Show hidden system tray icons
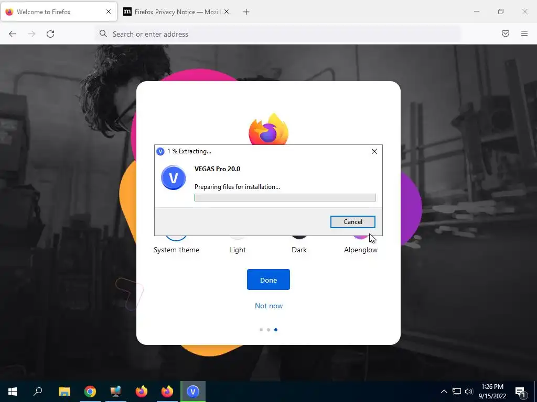 [x=444, y=392]
